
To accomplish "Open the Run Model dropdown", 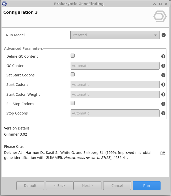I will coord(115,35).
